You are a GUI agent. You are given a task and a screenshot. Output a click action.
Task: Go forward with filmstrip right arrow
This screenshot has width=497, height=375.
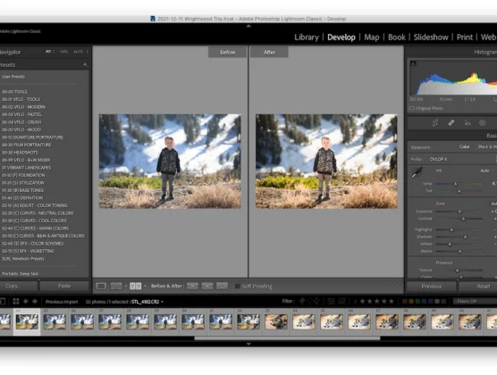tap(35, 302)
